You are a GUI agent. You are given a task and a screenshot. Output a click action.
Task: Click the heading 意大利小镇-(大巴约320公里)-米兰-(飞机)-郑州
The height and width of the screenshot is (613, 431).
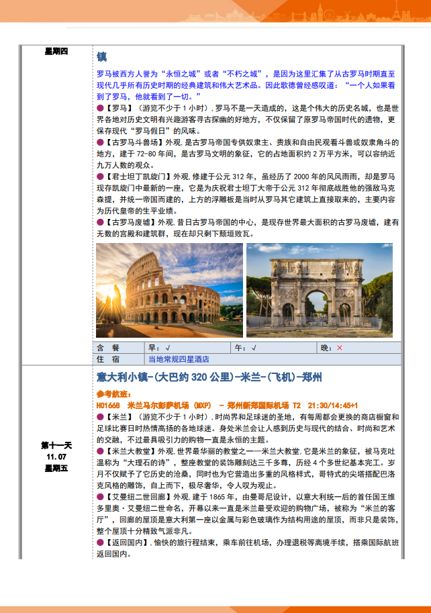[x=209, y=377]
